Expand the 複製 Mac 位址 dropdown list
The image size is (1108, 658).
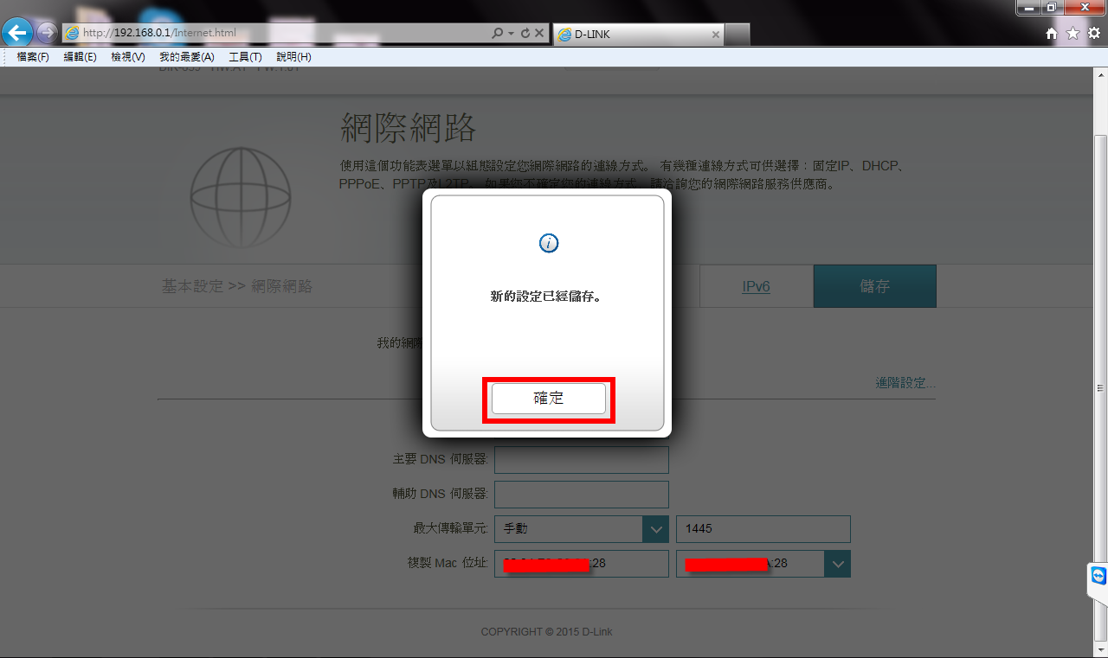point(837,564)
